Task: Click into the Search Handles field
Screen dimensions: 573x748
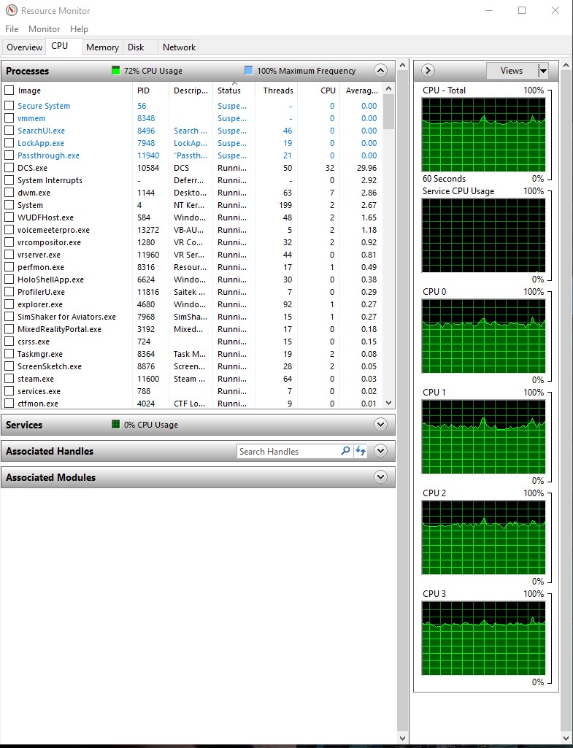Action: point(288,451)
